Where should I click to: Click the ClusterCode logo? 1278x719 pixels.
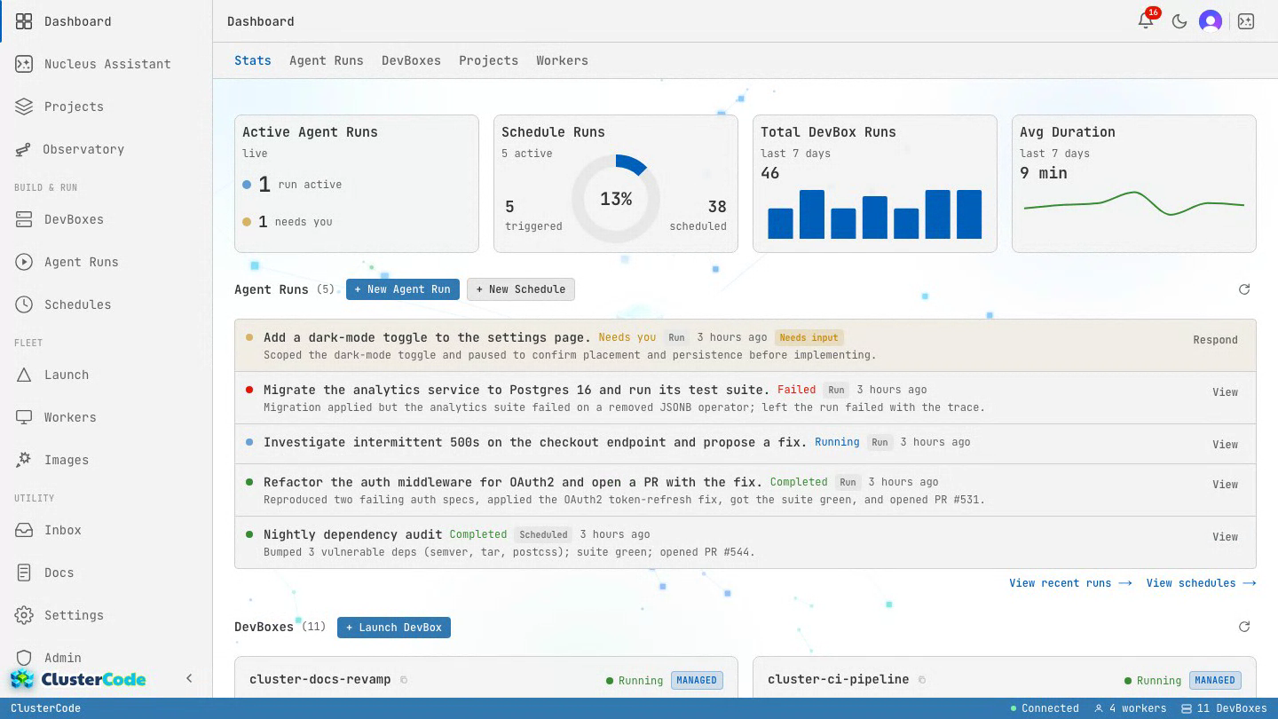click(x=78, y=679)
